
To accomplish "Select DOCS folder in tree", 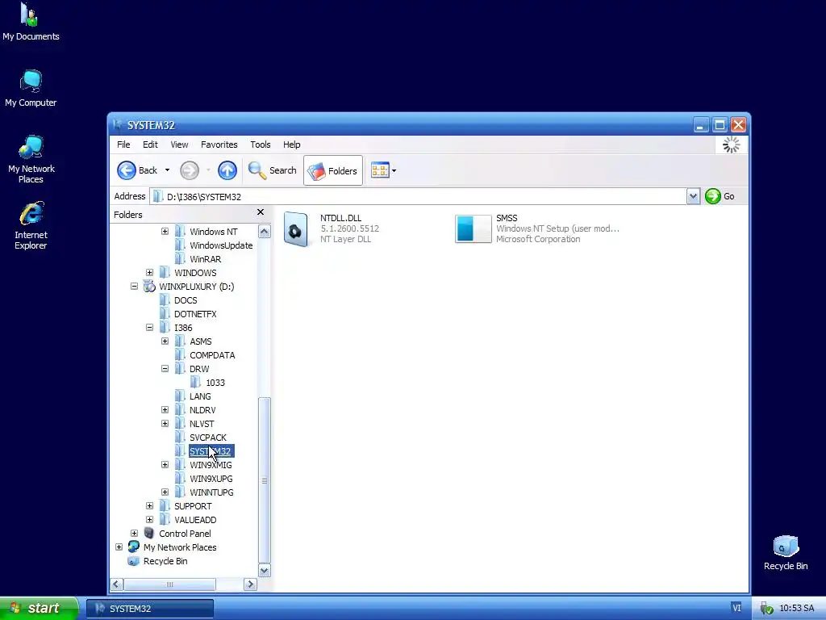I will tap(186, 300).
